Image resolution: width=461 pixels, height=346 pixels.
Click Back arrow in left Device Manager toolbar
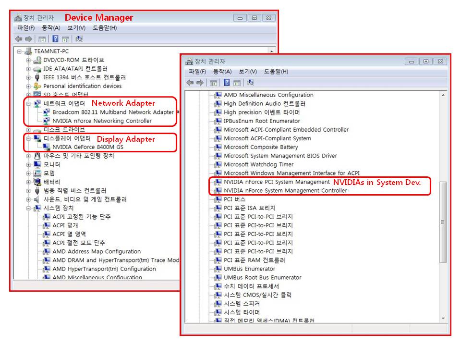pyautogui.click(x=19, y=39)
